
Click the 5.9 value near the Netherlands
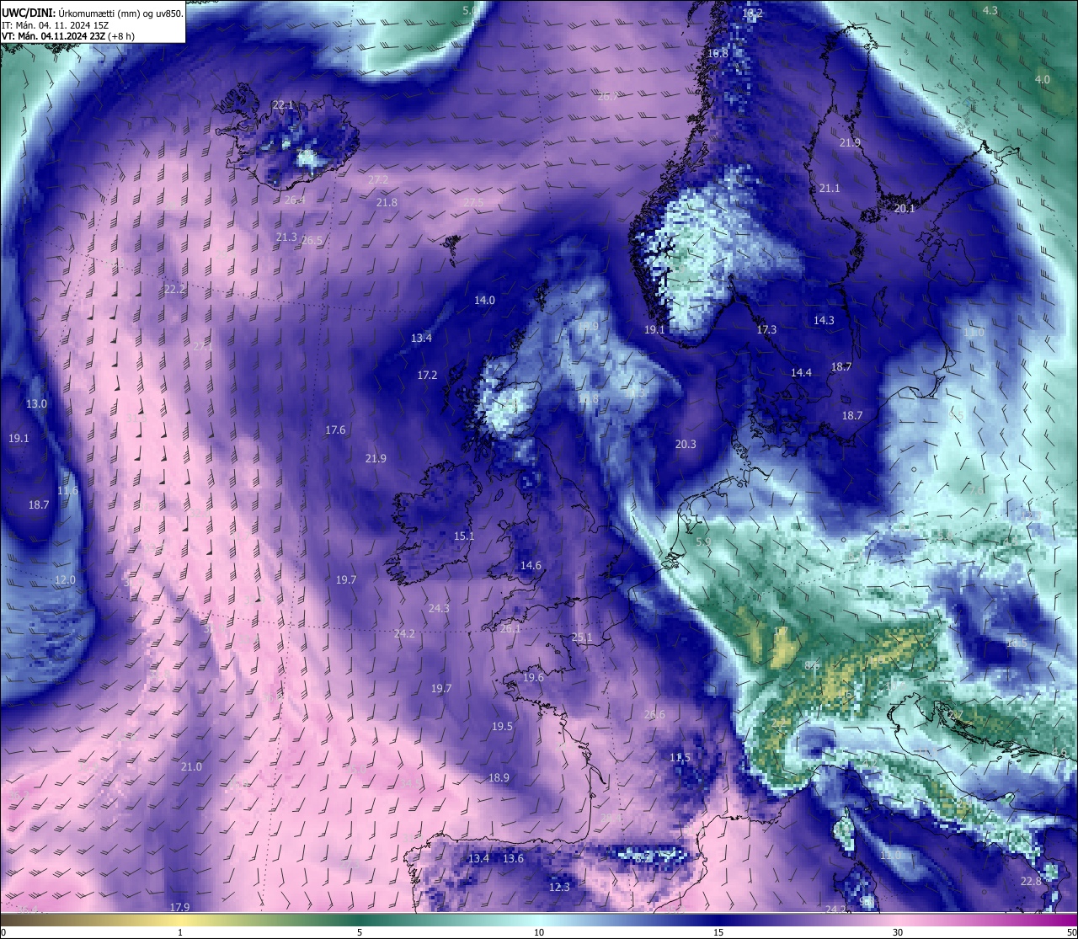point(703,542)
